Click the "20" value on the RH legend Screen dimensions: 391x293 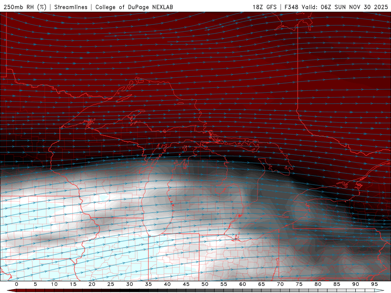[92, 284]
